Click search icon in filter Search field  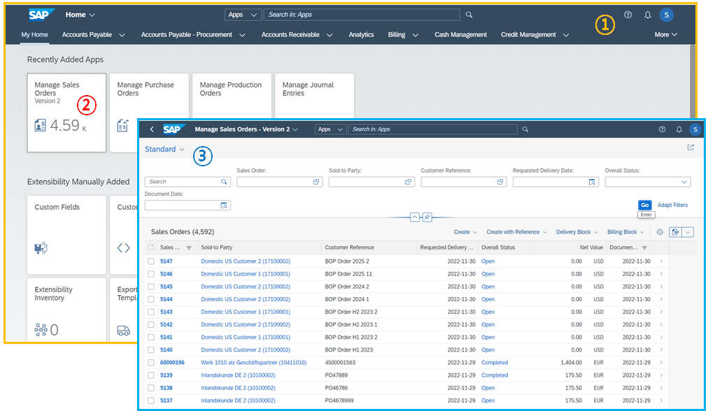click(x=224, y=182)
